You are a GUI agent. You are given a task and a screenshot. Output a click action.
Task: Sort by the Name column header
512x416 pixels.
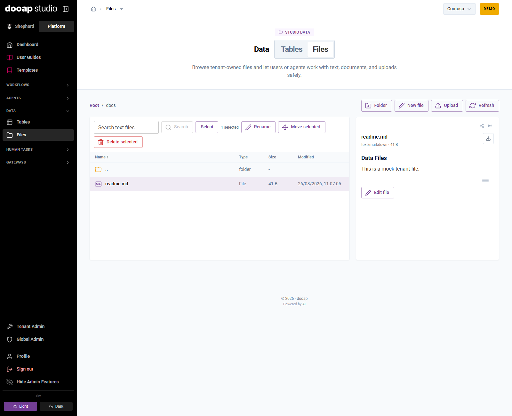(102, 157)
